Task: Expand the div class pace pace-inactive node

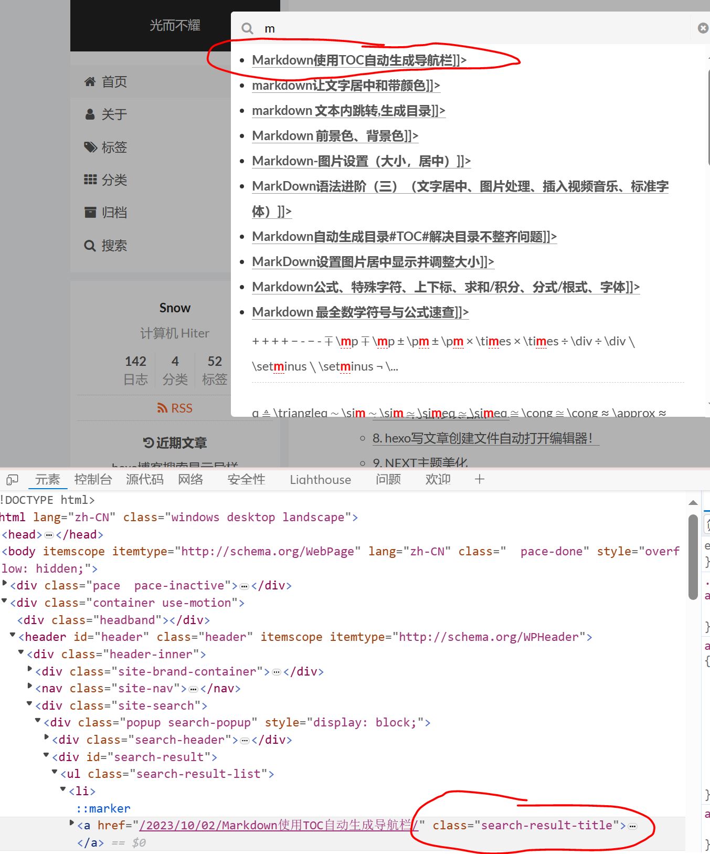Action: pyautogui.click(x=5, y=584)
